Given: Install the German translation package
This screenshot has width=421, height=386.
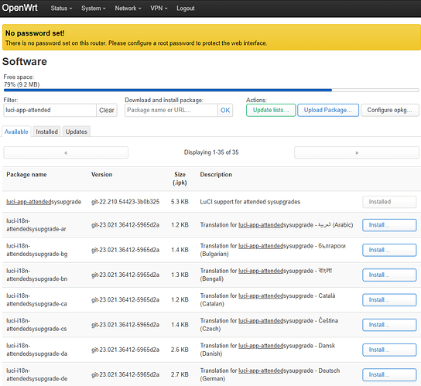Looking at the screenshot, I should [389, 374].
